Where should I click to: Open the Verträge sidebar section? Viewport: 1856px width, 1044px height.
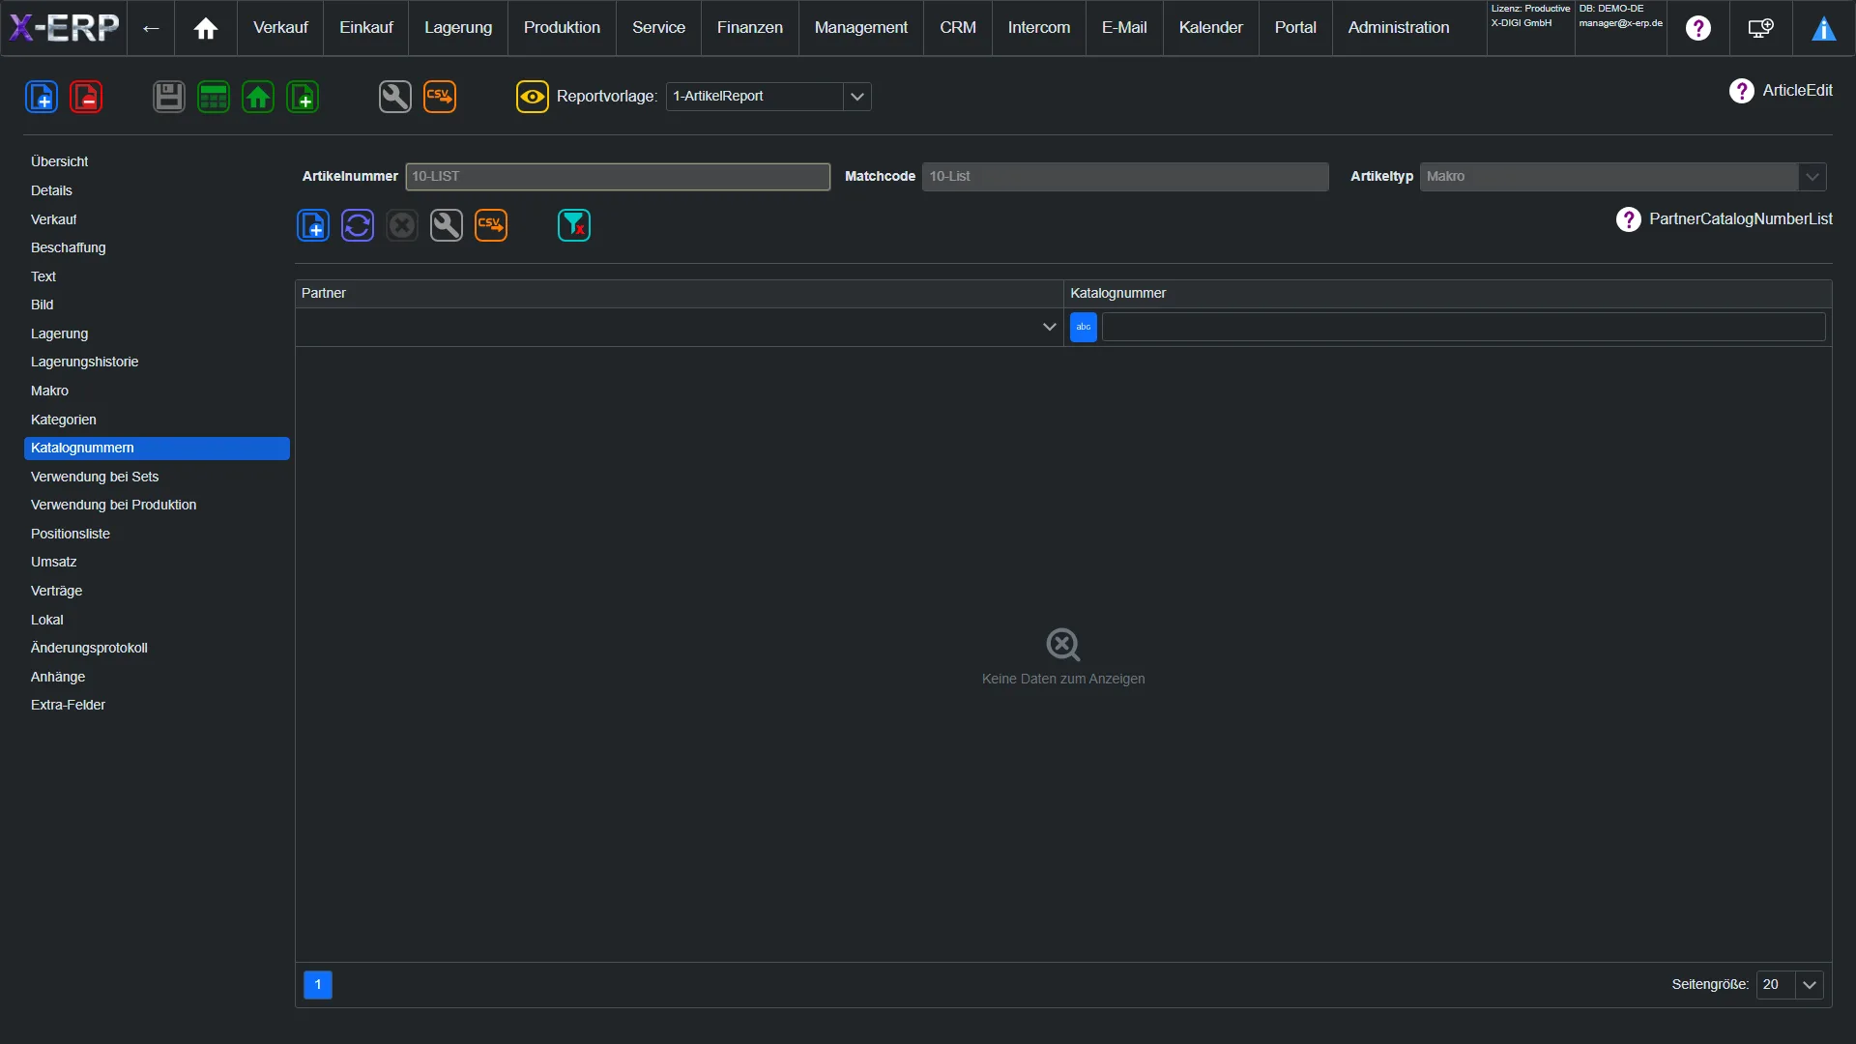(x=157, y=591)
